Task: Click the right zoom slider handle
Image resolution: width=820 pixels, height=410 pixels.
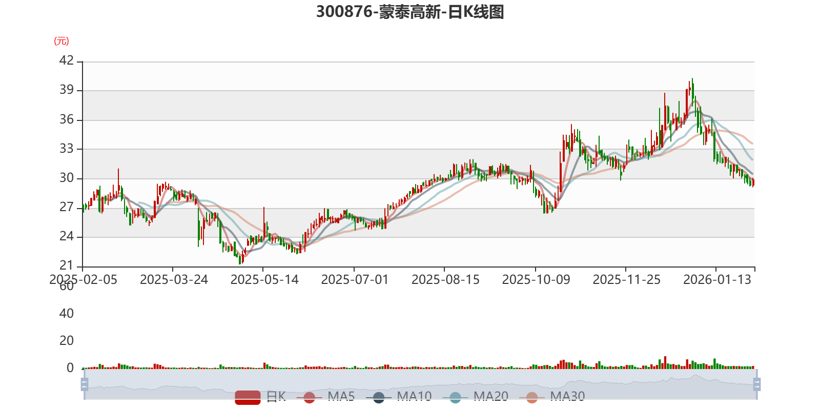Action: pyautogui.click(x=757, y=384)
